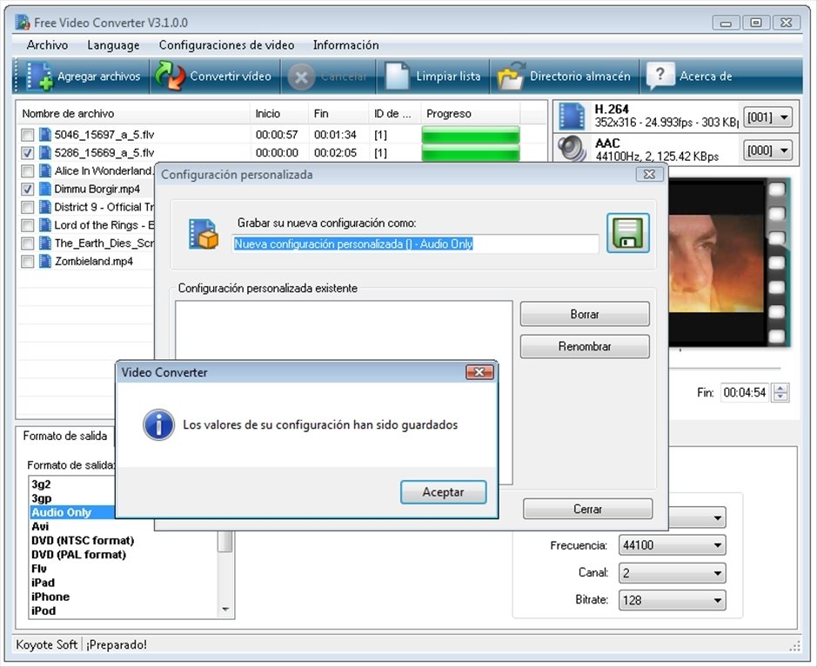Viewport: 817px width, 667px height.
Task: Click the Convertir vídeo arrows icon
Action: coord(170,76)
